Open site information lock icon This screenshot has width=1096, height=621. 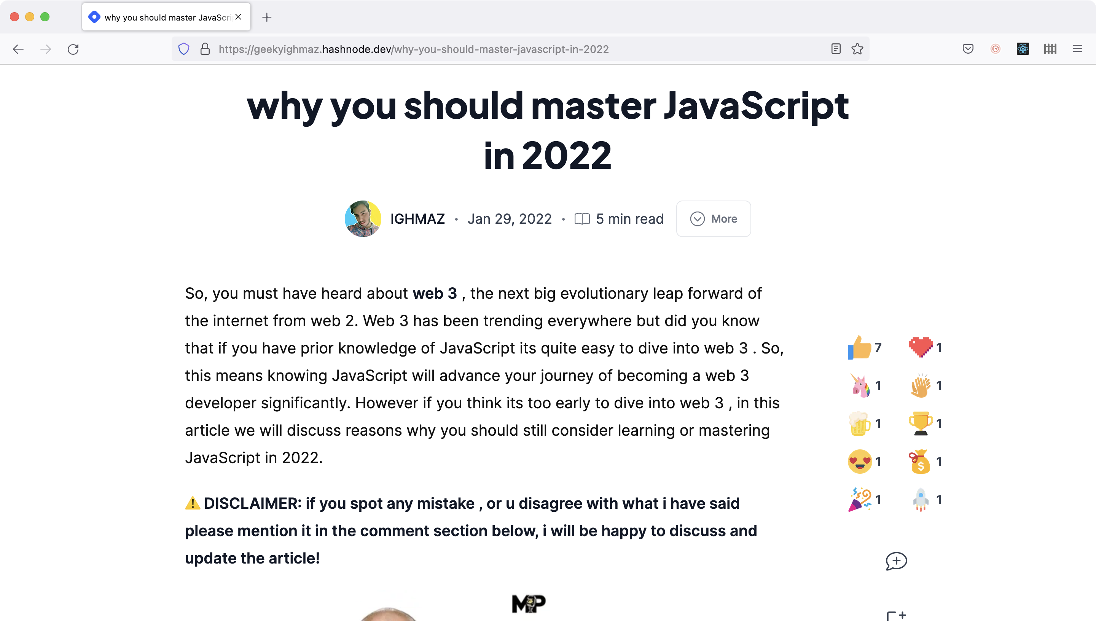[205, 49]
